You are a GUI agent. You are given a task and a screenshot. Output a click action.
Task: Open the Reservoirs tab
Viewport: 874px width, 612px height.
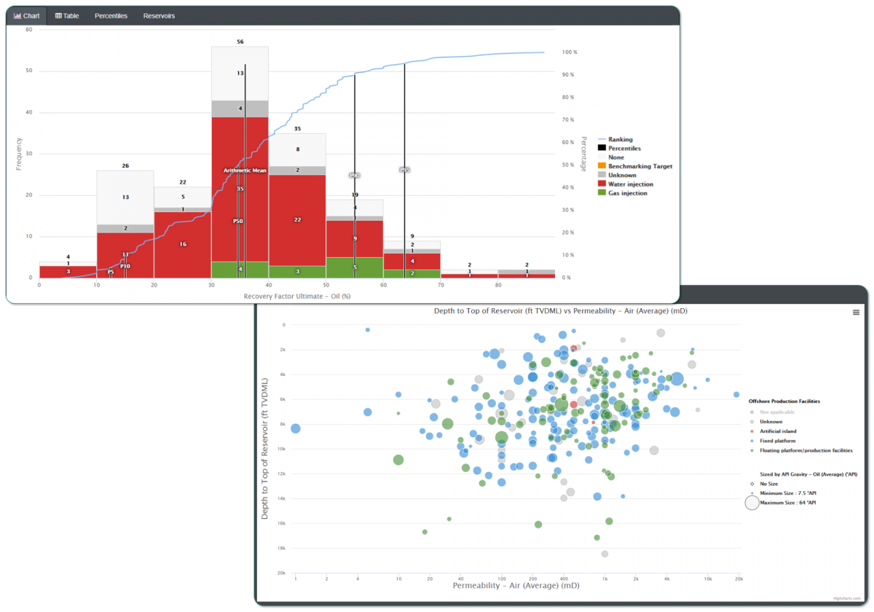pos(159,15)
